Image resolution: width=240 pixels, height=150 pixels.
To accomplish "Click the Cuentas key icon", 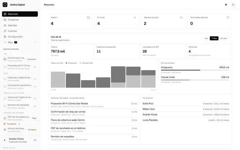I will [x=5, y=31].
